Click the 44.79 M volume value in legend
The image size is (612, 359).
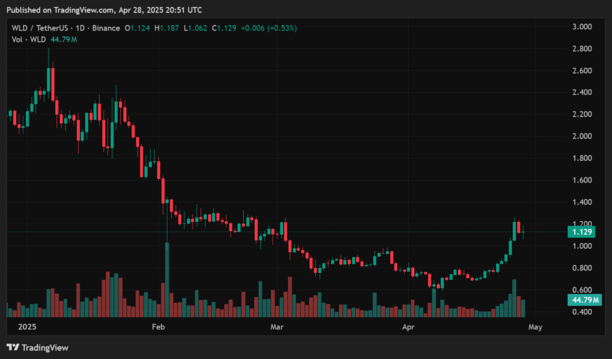click(x=63, y=39)
